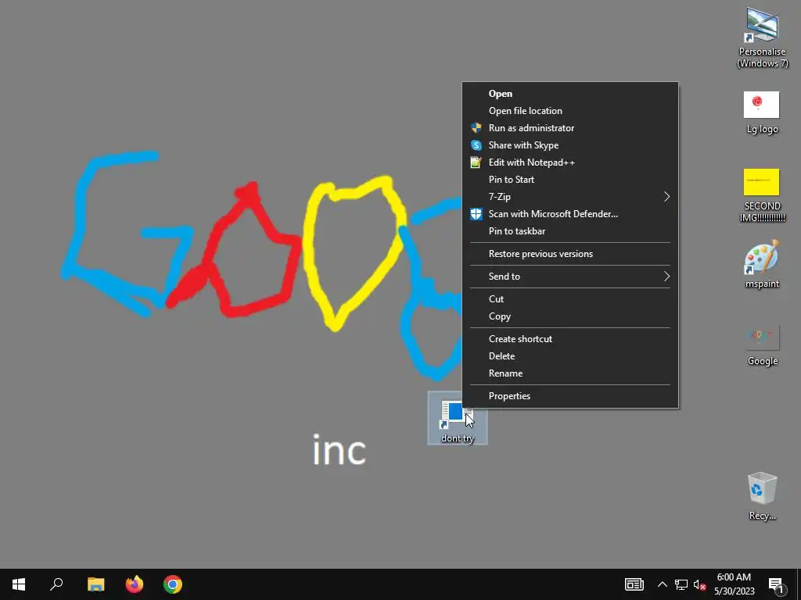Viewport: 801px width, 600px height.
Task: Open the network status tray icon
Action: pos(681,584)
